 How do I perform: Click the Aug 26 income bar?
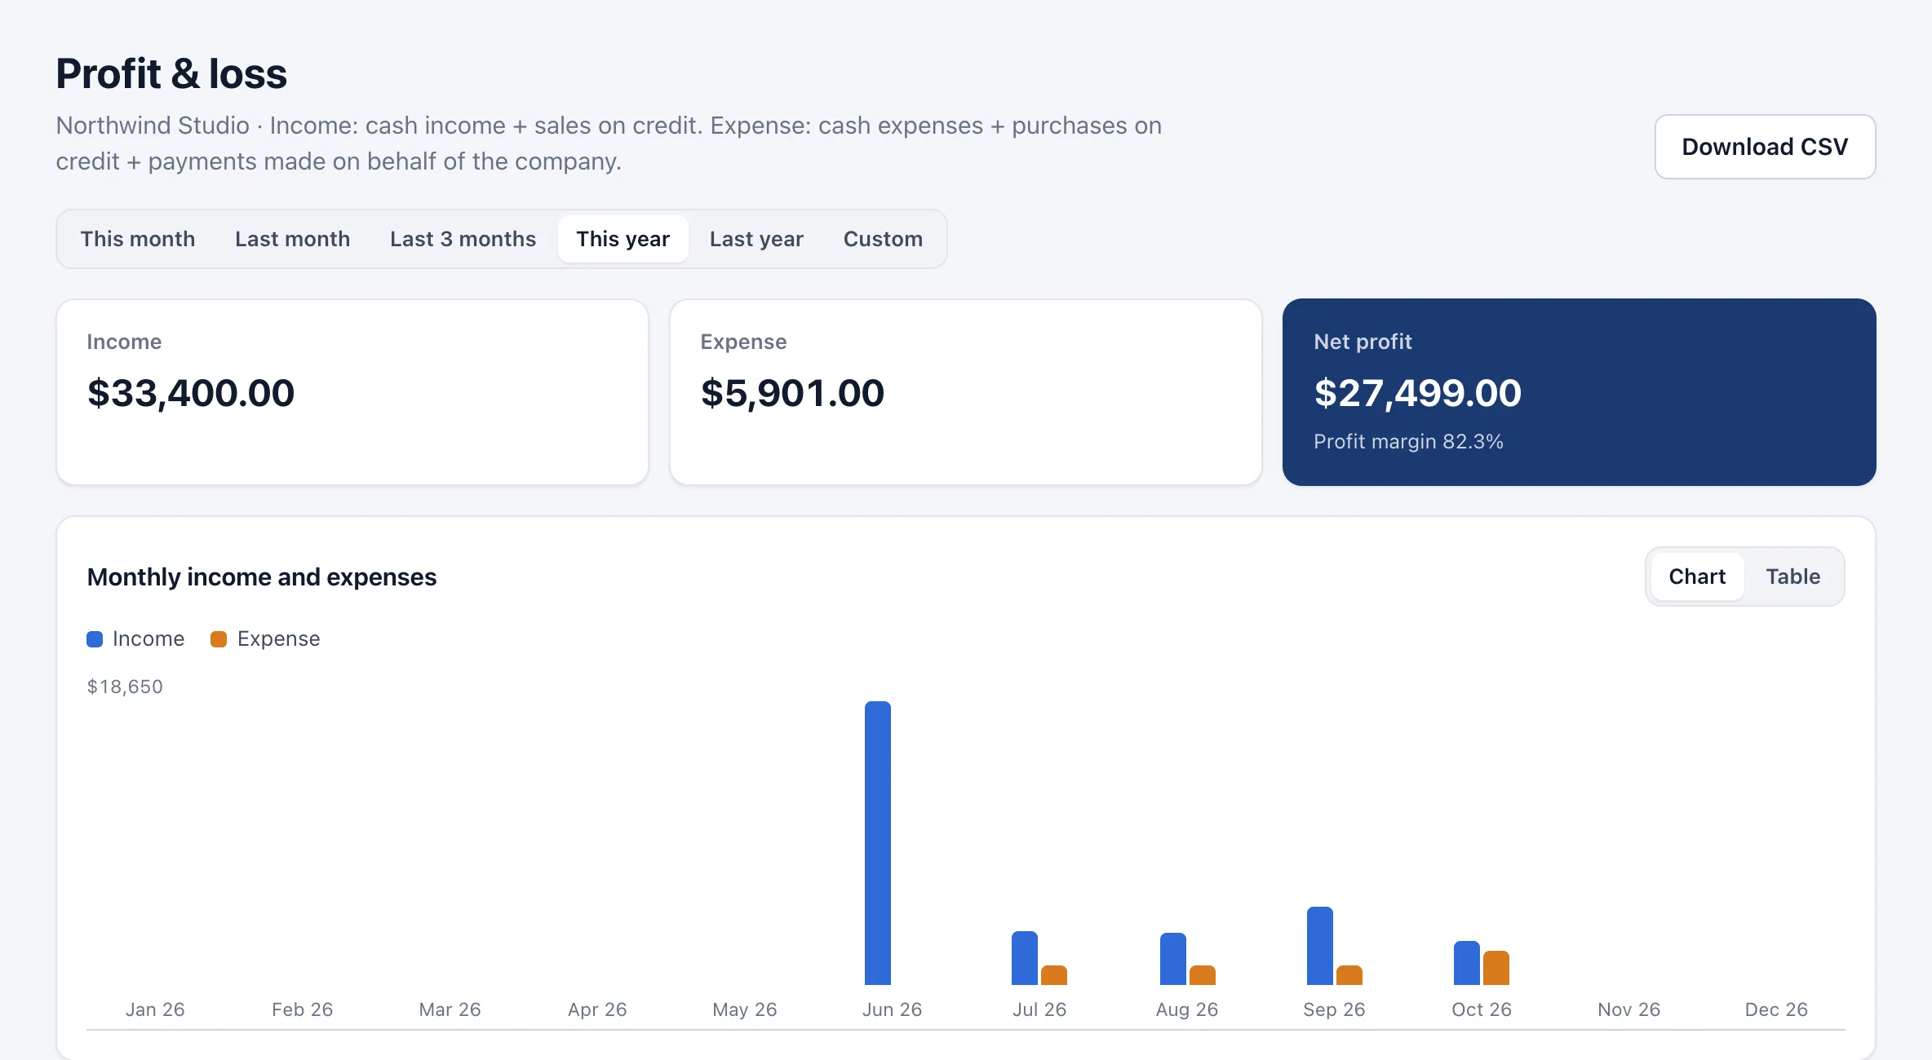click(x=1173, y=959)
